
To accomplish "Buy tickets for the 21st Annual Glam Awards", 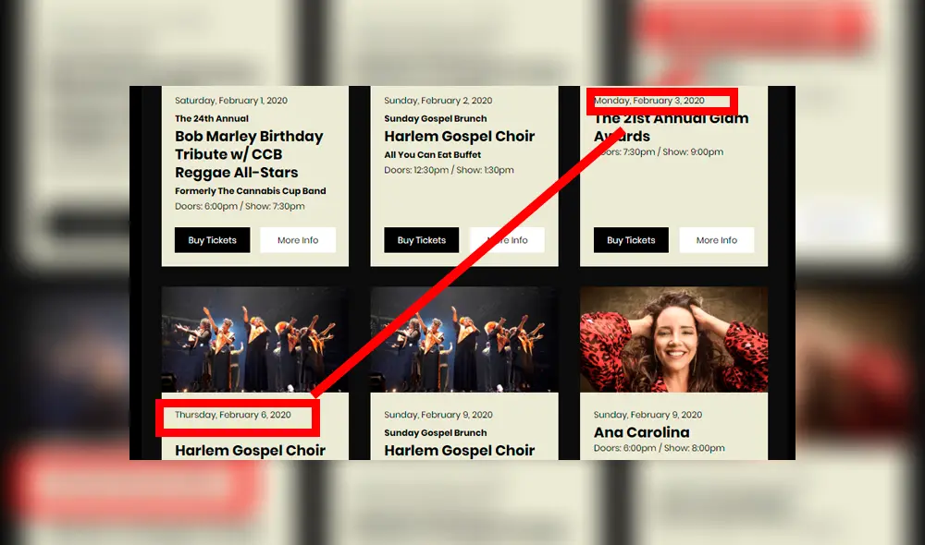I will (x=631, y=240).
